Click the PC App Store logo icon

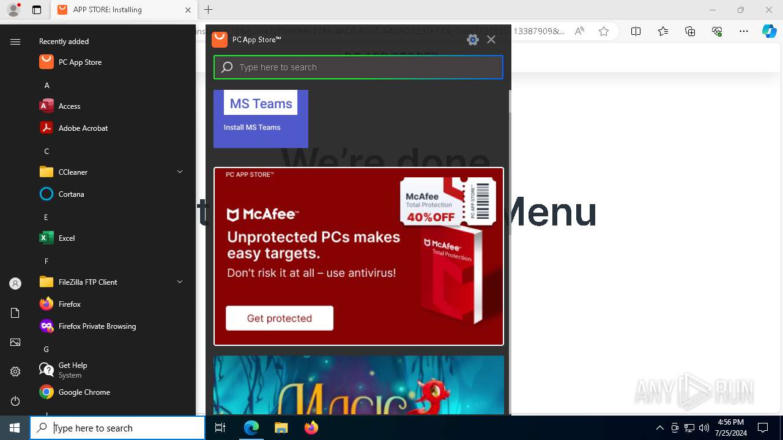[220, 39]
